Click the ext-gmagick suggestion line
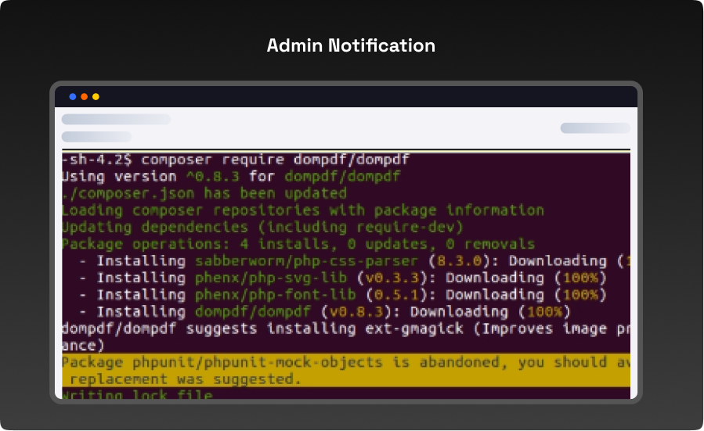The height and width of the screenshot is (431, 704). pyautogui.click(x=345, y=329)
